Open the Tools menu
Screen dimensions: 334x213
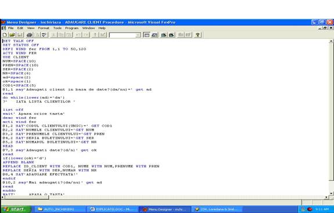pos(58,28)
